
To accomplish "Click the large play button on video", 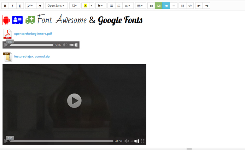I will coord(74,101).
